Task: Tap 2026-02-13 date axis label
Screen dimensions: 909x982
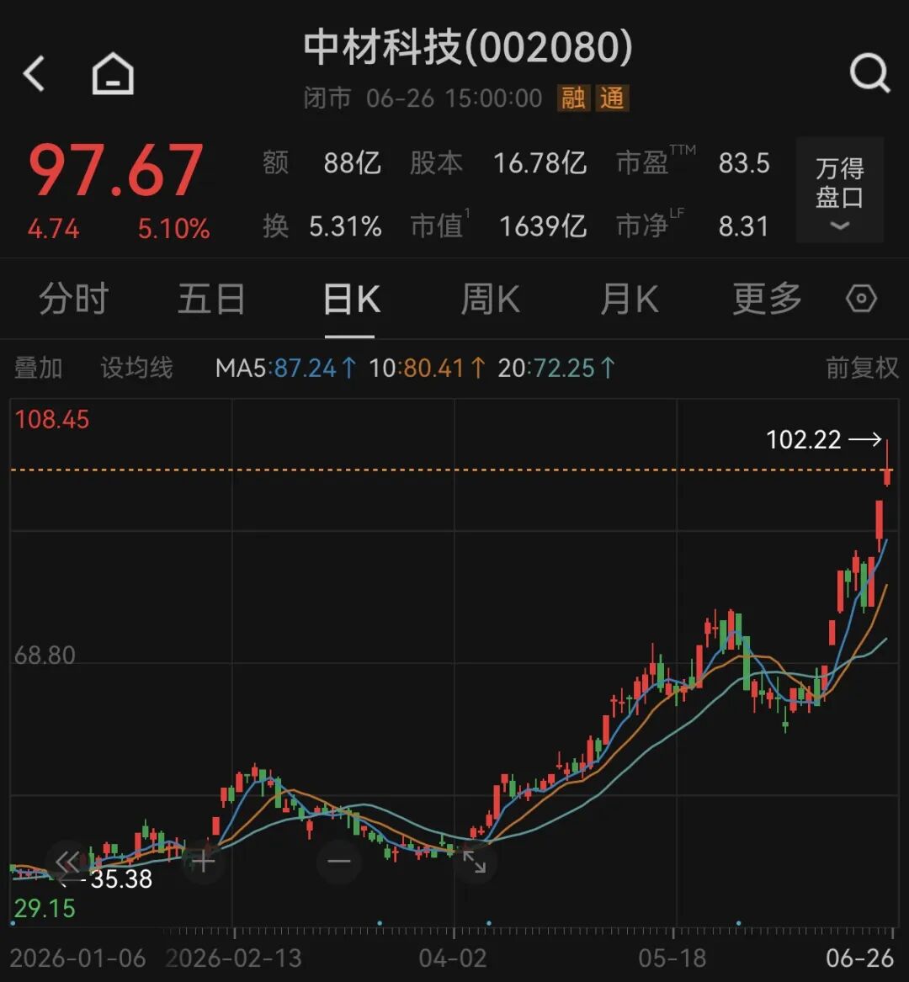Action: tap(234, 958)
